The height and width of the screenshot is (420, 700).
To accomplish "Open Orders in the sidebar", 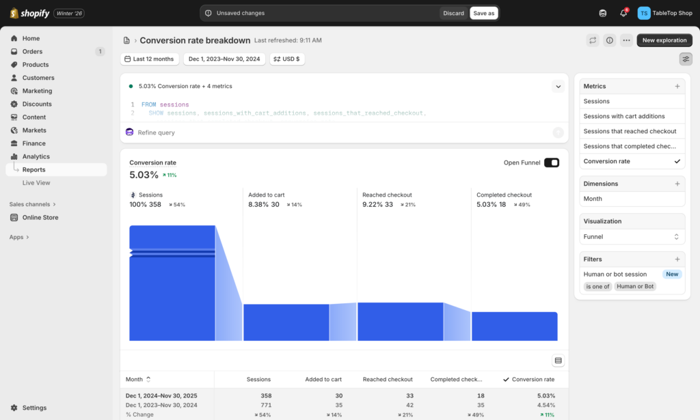I will (x=56, y=51).
